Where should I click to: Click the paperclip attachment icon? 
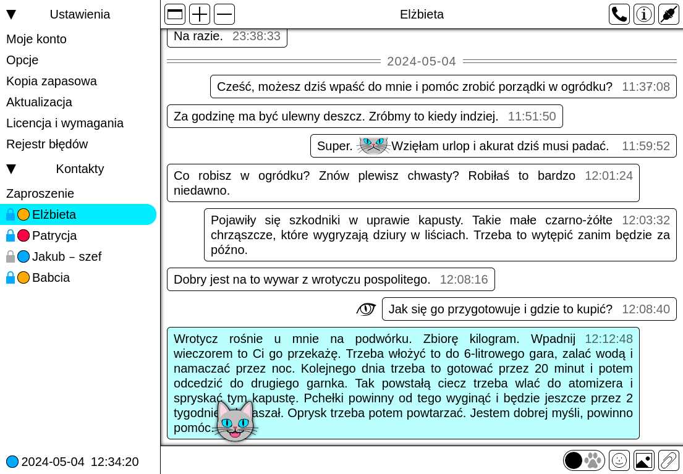click(669, 460)
